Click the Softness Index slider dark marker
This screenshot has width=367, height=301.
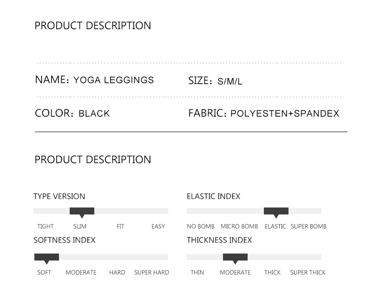coord(46,257)
